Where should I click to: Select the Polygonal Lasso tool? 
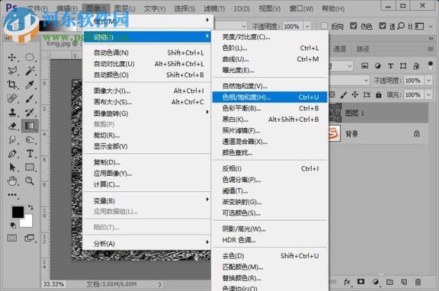[12, 71]
